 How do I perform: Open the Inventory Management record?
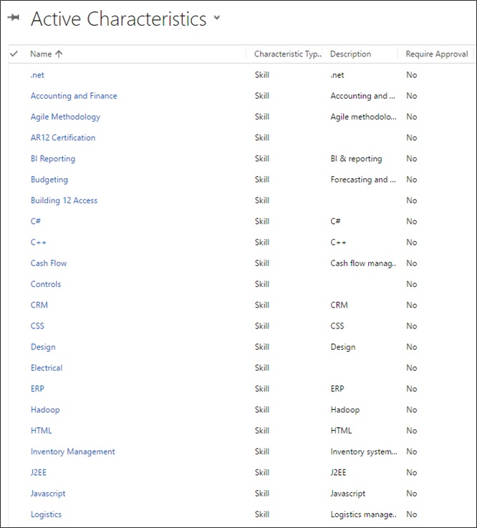[x=73, y=451]
